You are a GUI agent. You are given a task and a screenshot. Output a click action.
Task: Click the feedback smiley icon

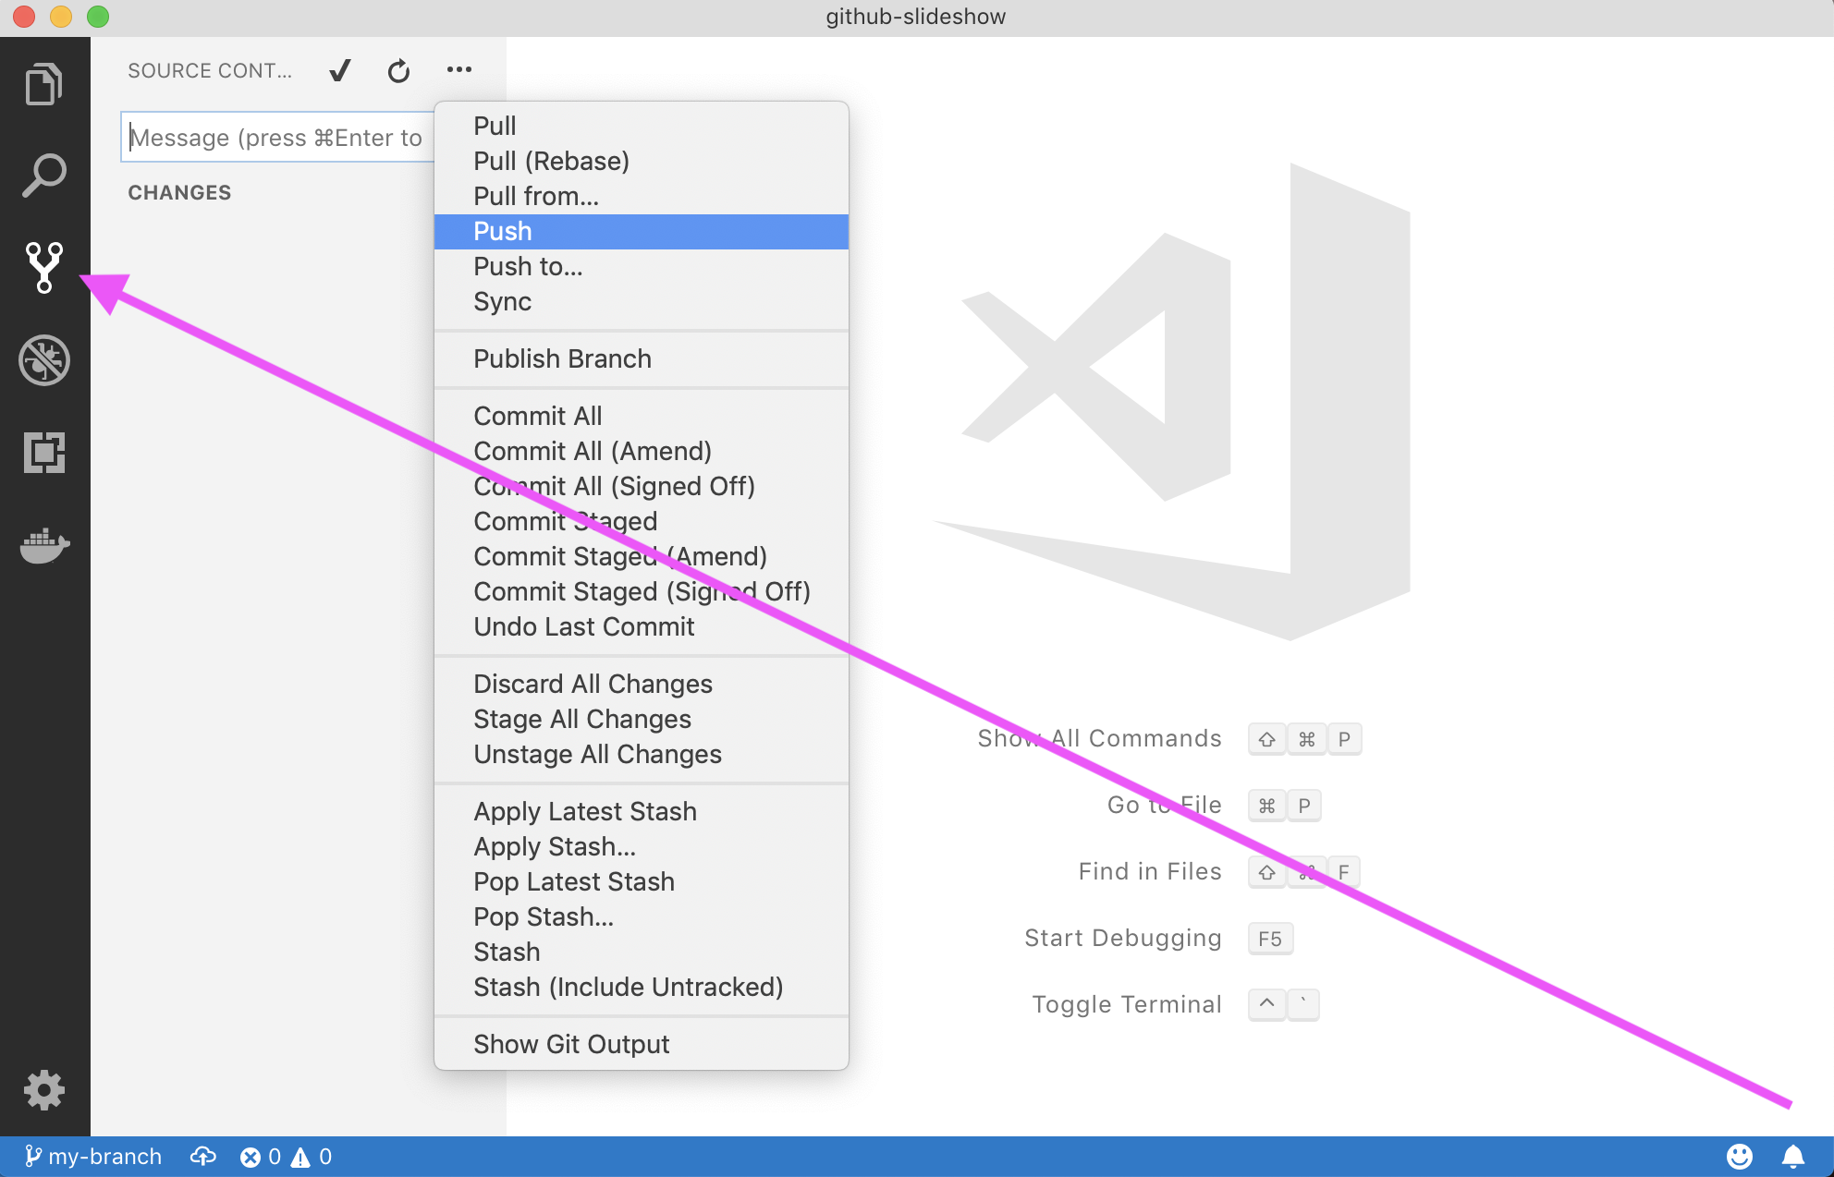1739,1157
